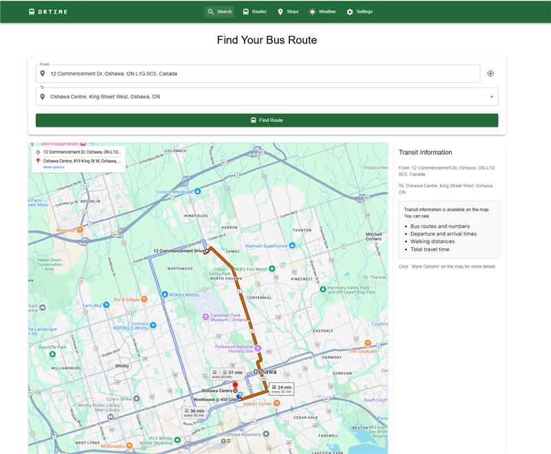551x454 pixels.
Task: Open the Routes tab
Action: click(x=255, y=12)
